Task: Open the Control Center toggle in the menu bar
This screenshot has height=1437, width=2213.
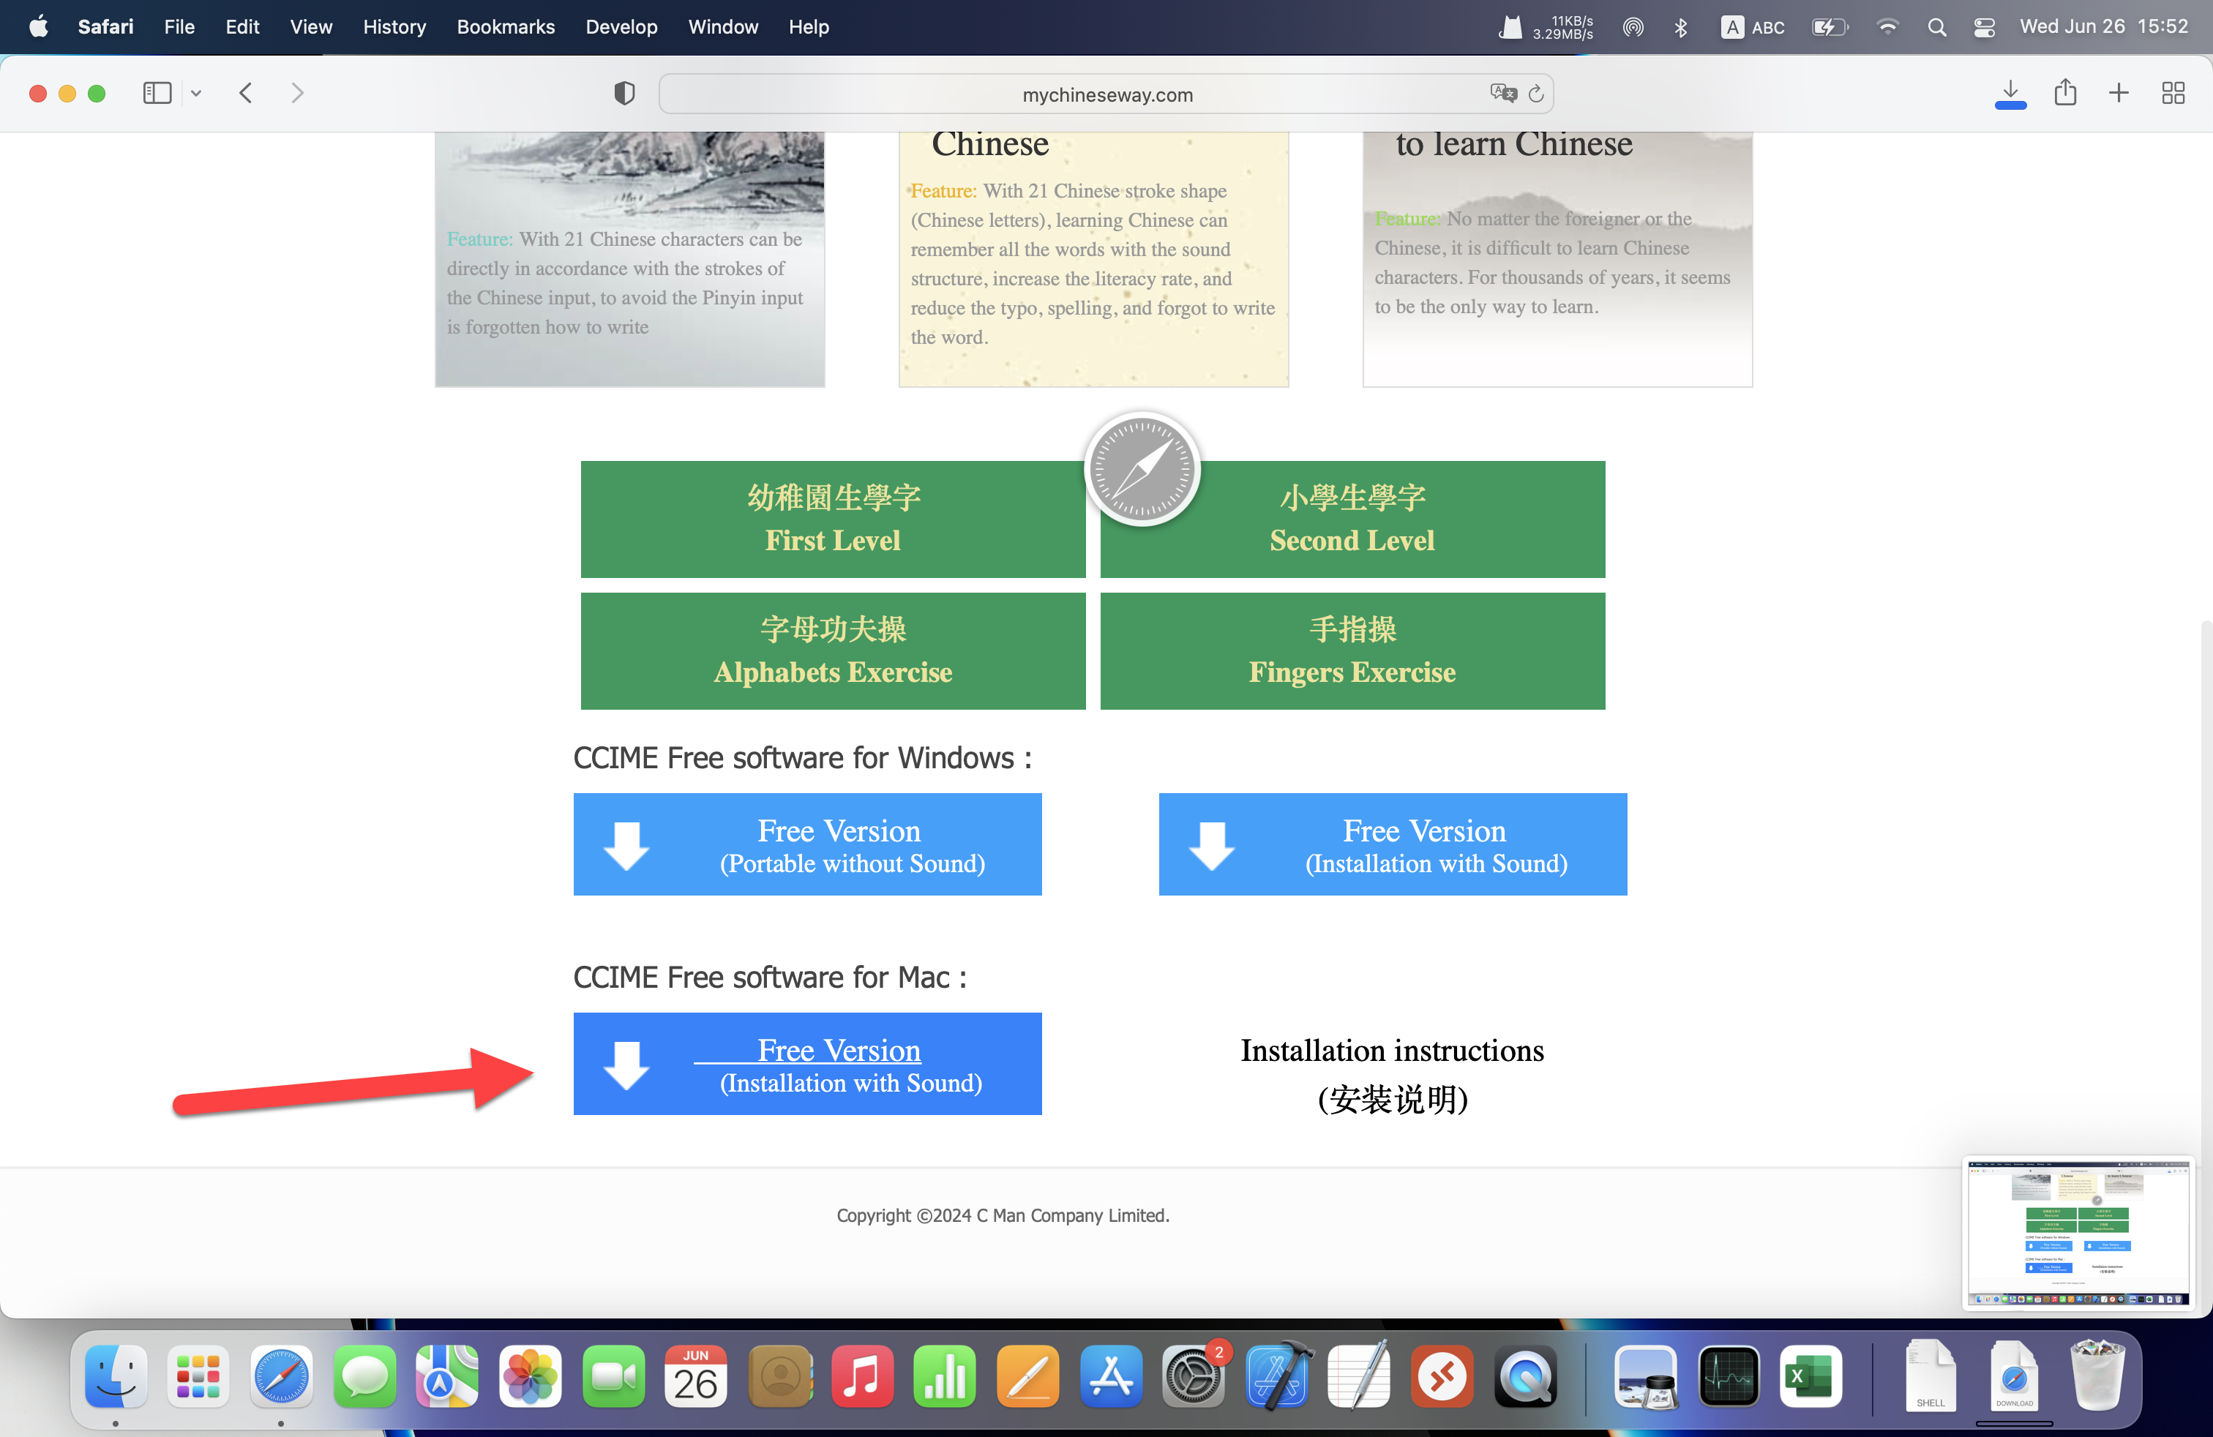Action: coord(1983,27)
